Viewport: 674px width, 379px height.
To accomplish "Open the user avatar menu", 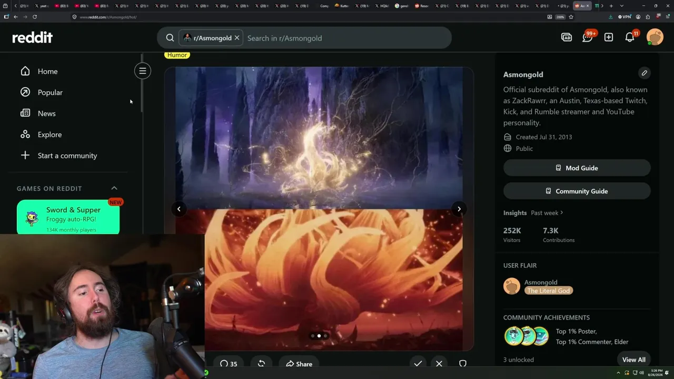I will tap(655, 37).
